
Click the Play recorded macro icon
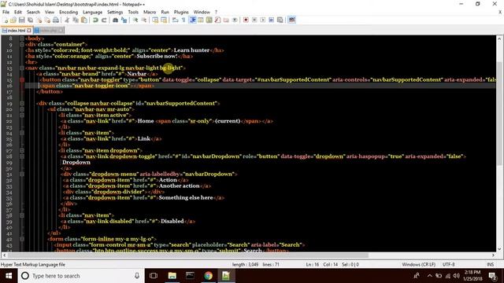tap(263, 20)
